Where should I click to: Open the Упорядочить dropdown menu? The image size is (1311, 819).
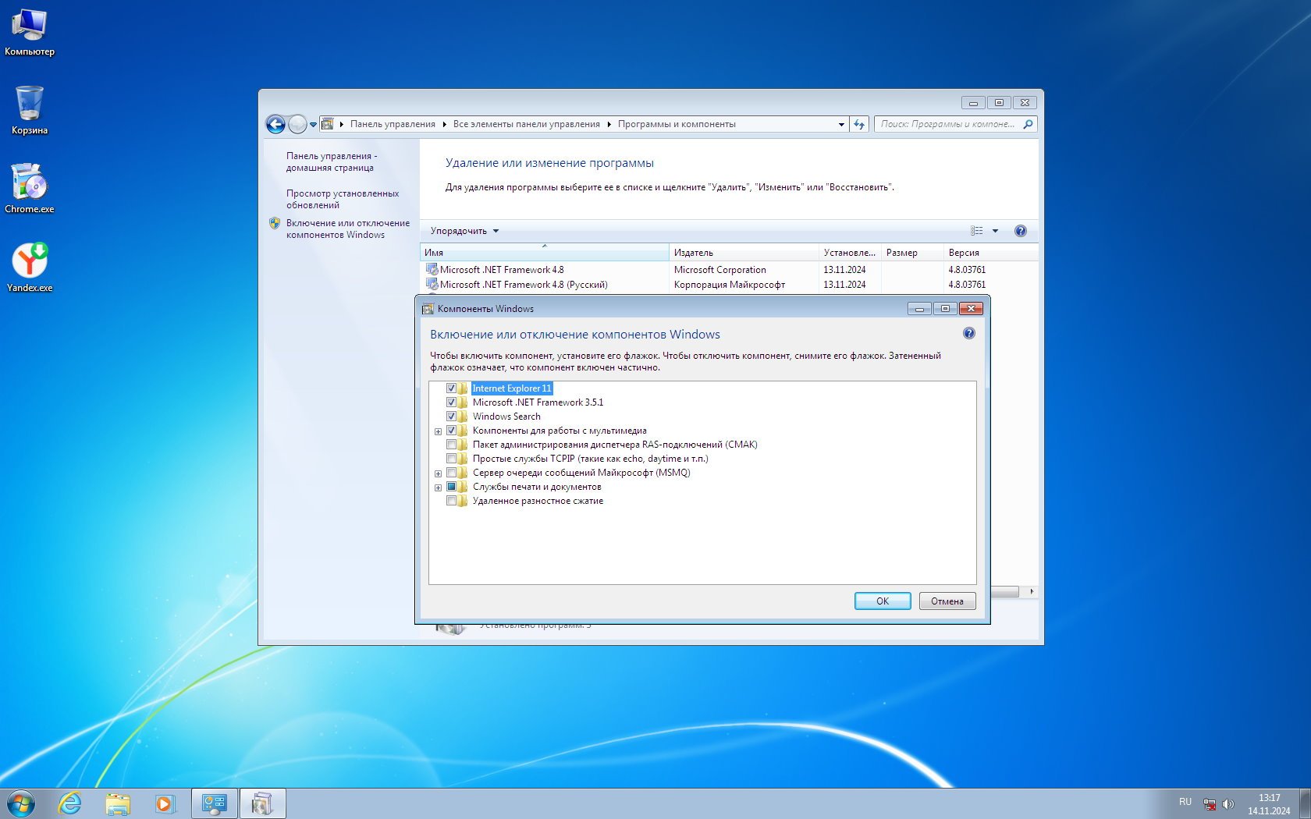[x=464, y=231]
